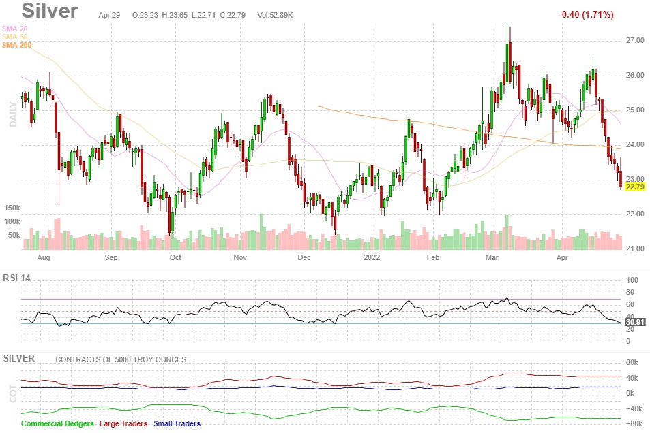This screenshot has width=650, height=433.
Task: Click the -0.40 (1.71%) change value
Action: pyautogui.click(x=586, y=14)
